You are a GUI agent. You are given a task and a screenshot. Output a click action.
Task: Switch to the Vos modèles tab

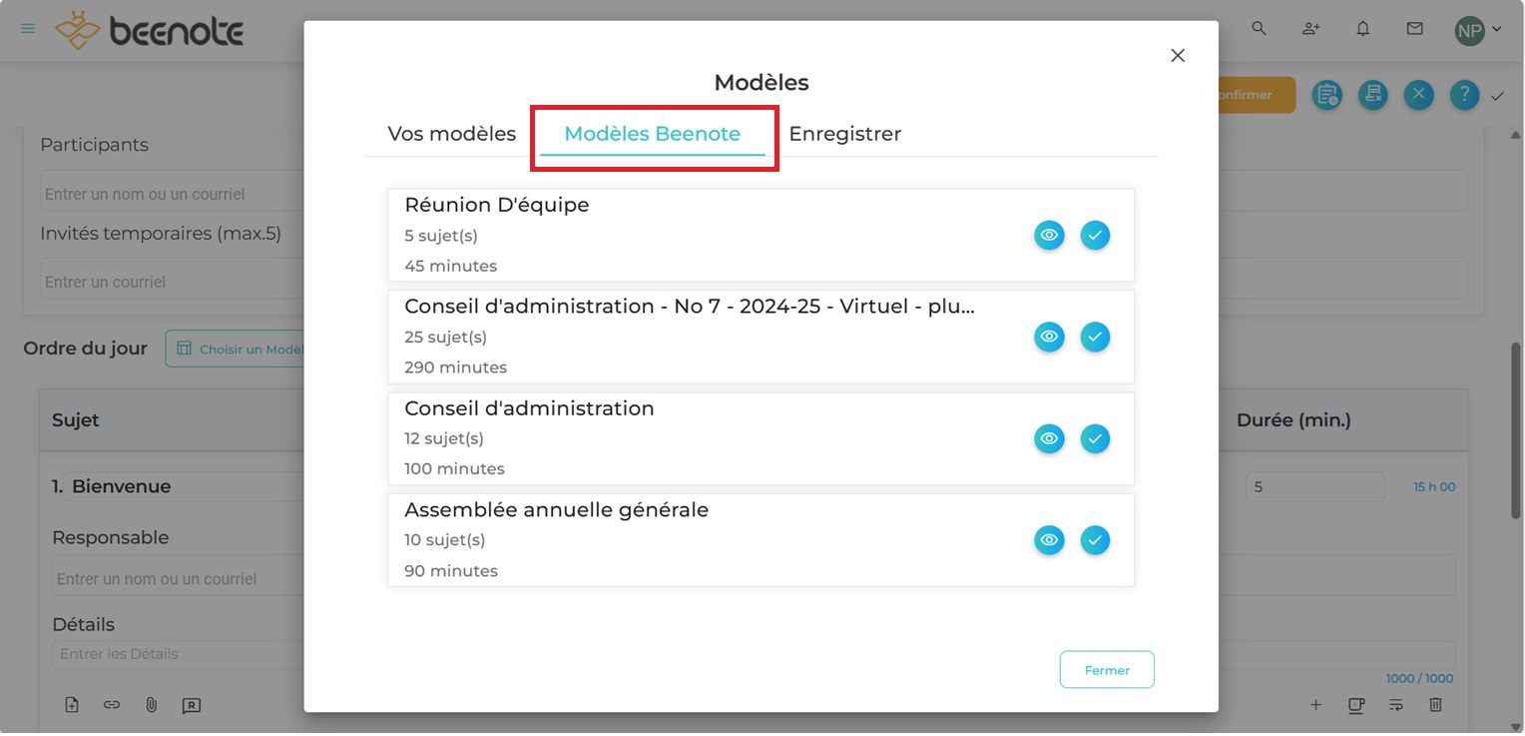click(452, 134)
